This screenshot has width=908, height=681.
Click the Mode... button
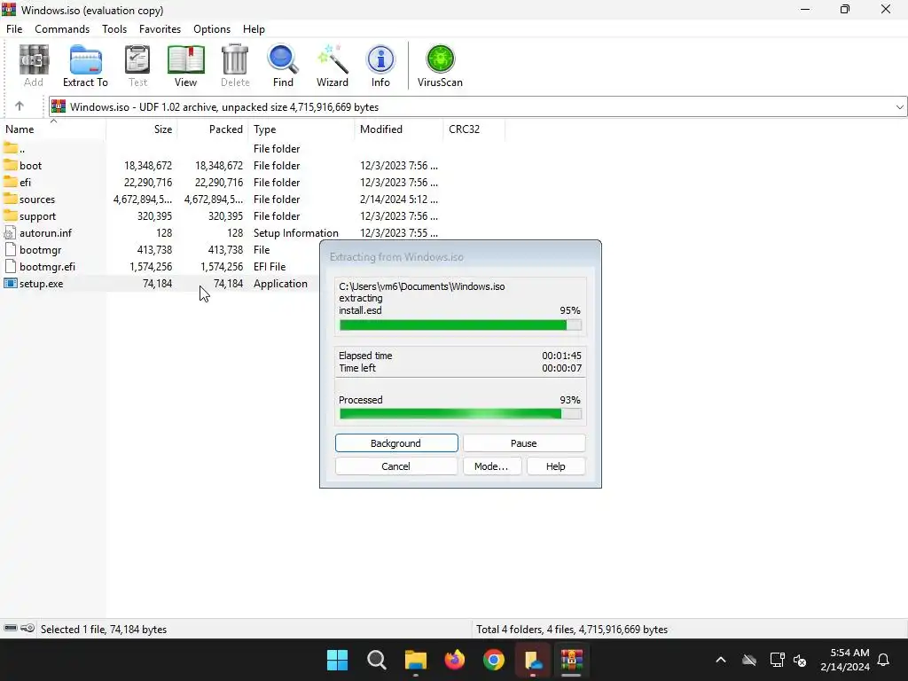[x=491, y=466]
